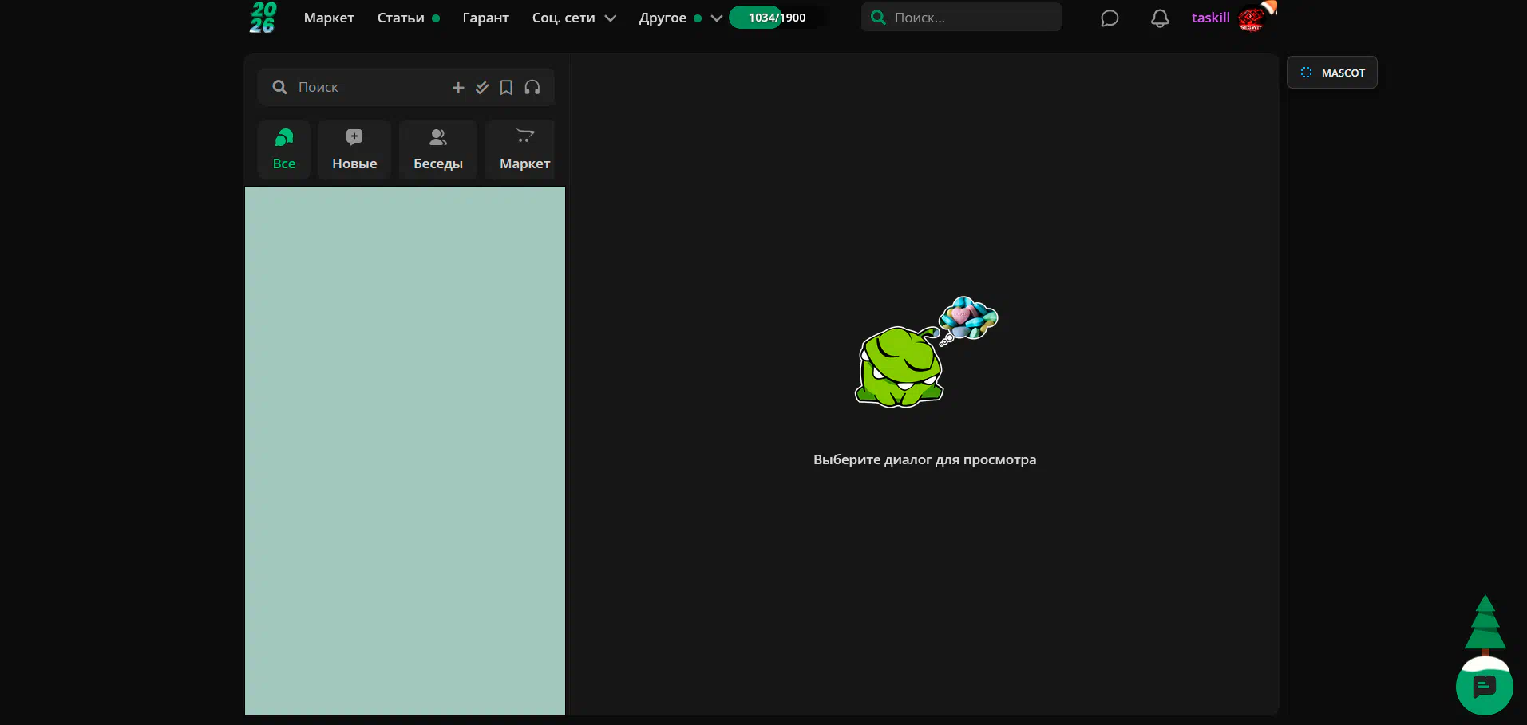Mark all dialogs read with double-check icon

click(x=482, y=88)
